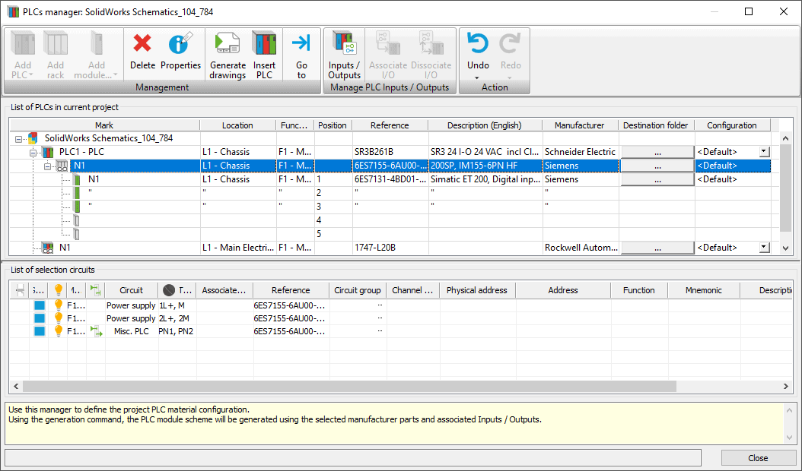Browse destination folder for Simatic ET 200 row
802x471 pixels.
pos(657,180)
